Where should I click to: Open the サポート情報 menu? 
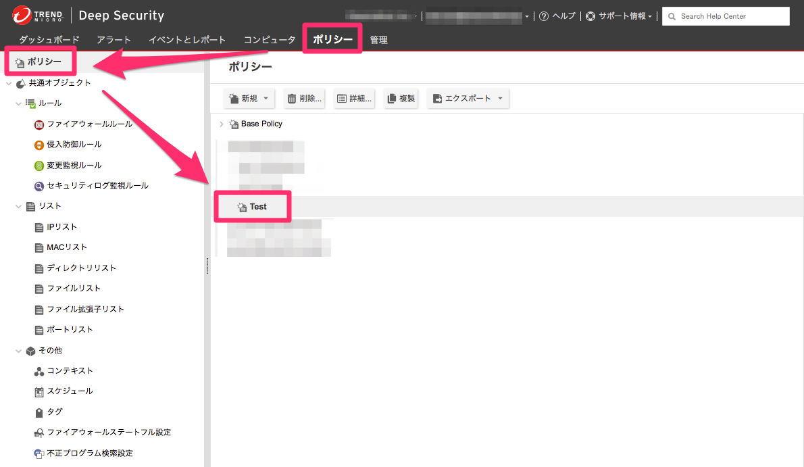coord(618,16)
